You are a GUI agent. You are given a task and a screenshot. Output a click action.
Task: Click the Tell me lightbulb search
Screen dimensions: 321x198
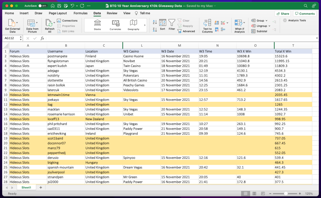click(142, 13)
